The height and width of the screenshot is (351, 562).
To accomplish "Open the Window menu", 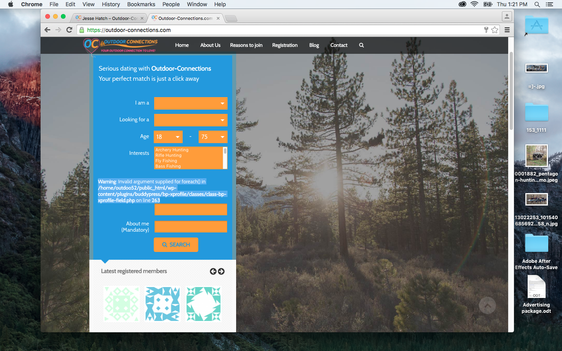I will (x=197, y=4).
